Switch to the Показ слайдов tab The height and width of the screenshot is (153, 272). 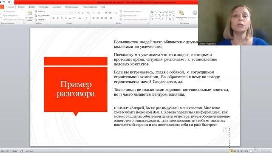tap(72, 7)
